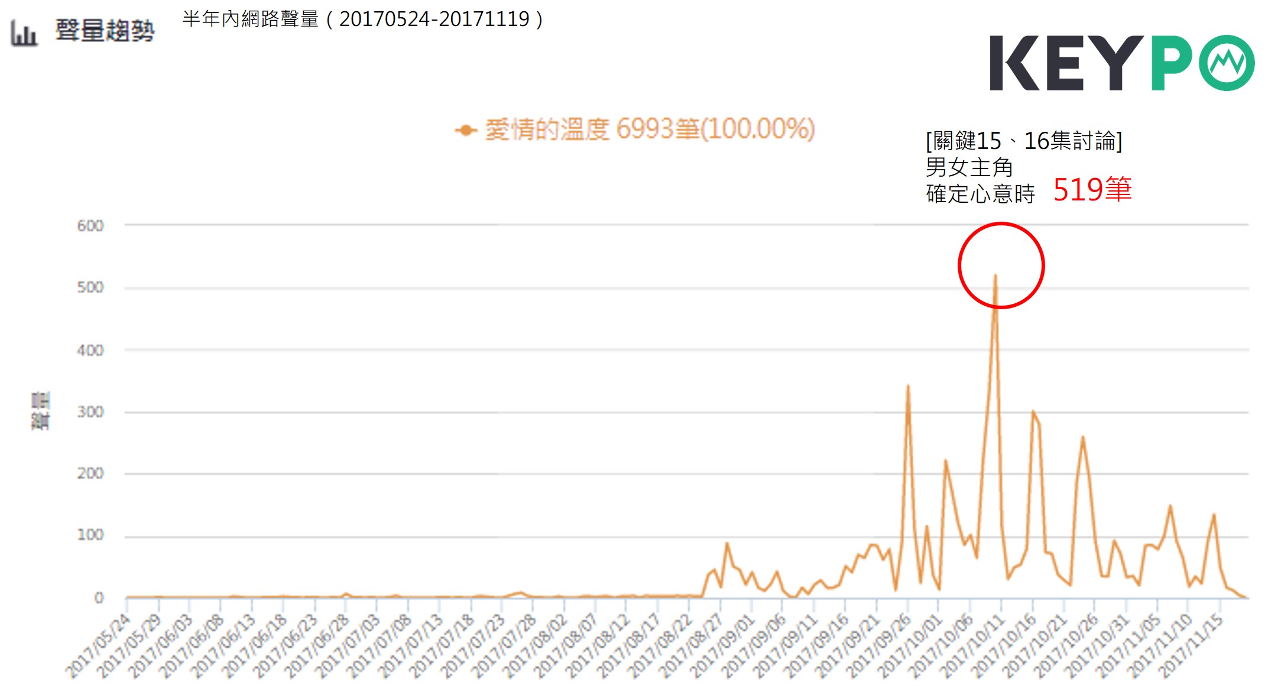Screen dimensions: 1268x700
Task: Click the 0 y-axis value label
Action: pyautogui.click(x=99, y=598)
